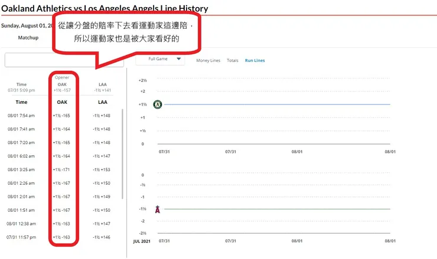
Task: Open the Matchup tab
Action: coord(28,38)
